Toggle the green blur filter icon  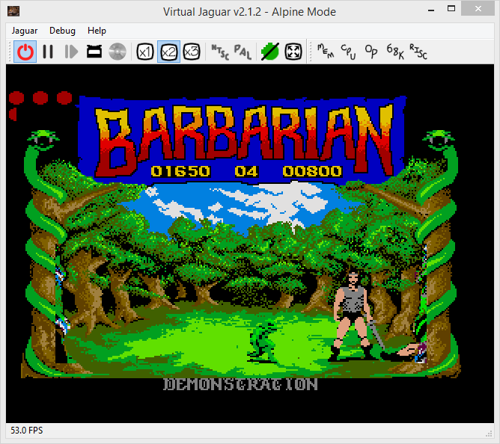269,52
